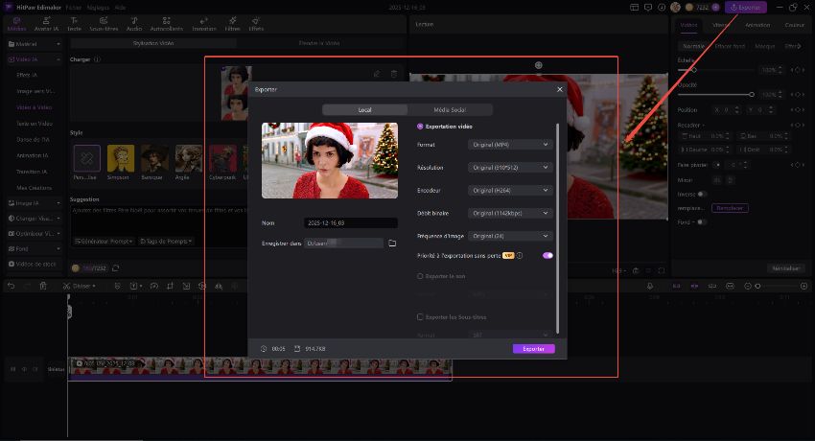The image size is (815, 441).
Task: Select Texte en Video in sidebar
Action: pos(35,124)
